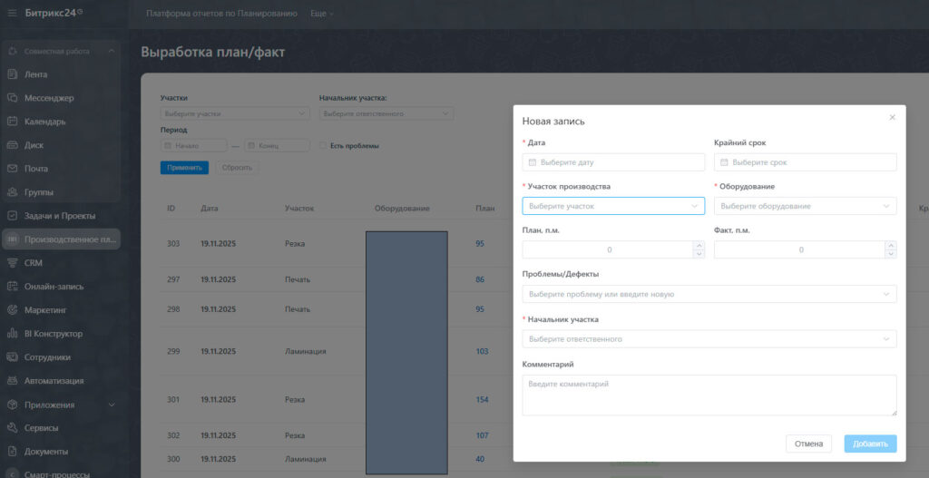Increase План, п.м. value with up arrow

click(x=698, y=245)
